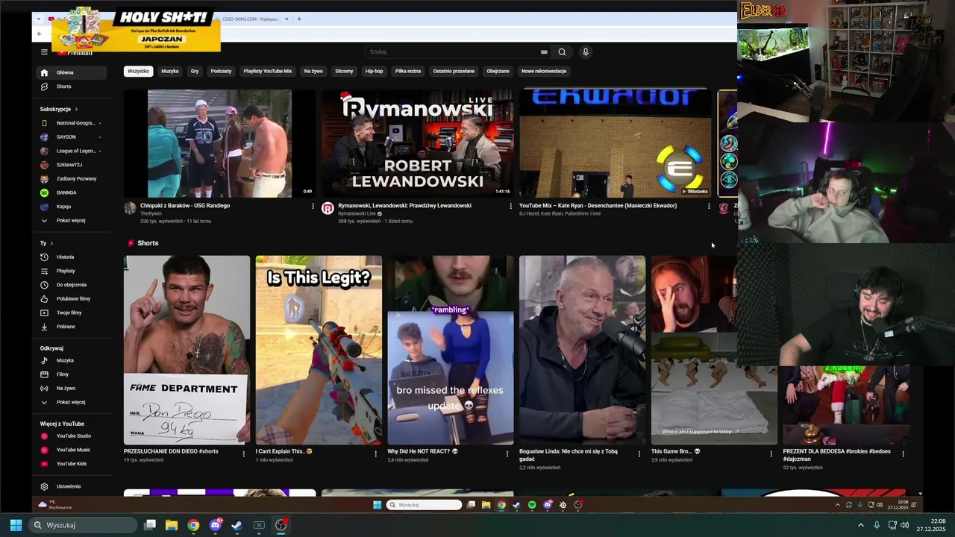The height and width of the screenshot is (537, 955).
Task: Play the FAME Department Don Diego short thumbnail
Action: pos(187,351)
